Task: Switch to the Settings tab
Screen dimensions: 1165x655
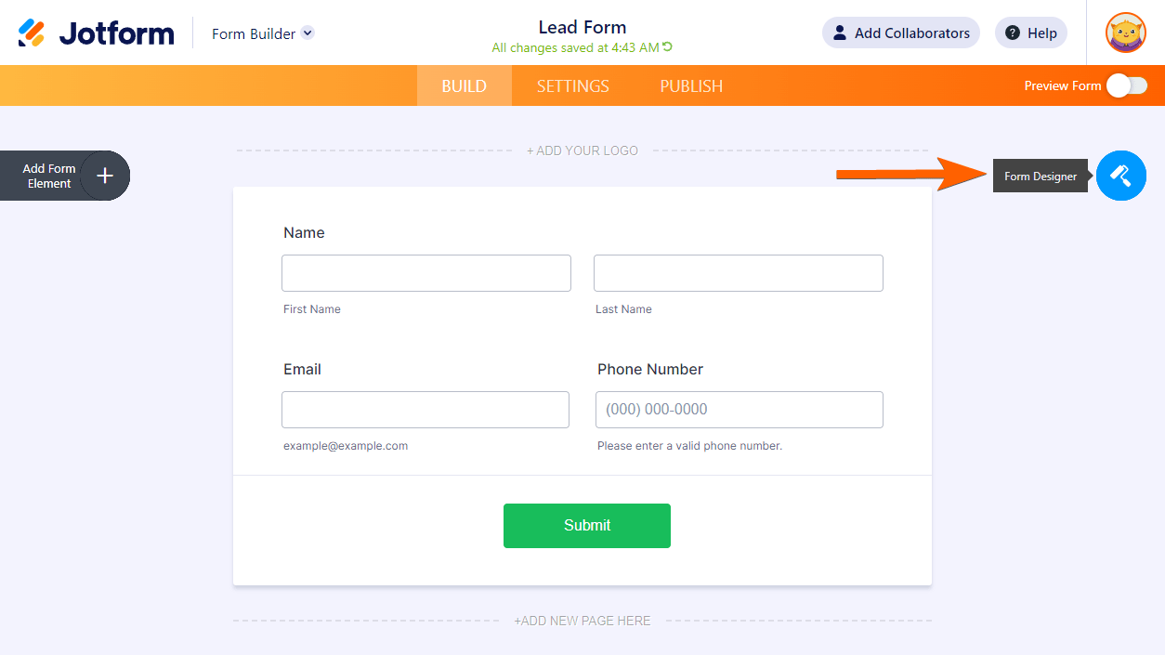Action: [x=573, y=86]
